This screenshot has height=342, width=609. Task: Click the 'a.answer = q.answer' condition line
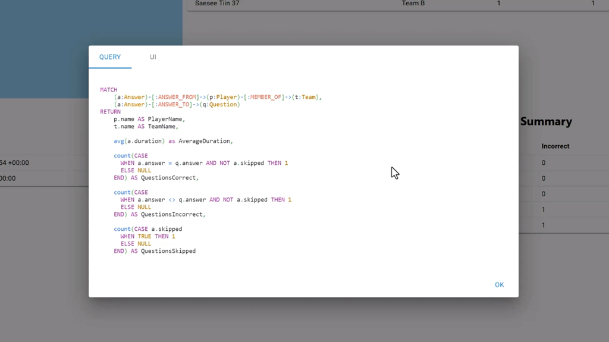tap(204, 163)
